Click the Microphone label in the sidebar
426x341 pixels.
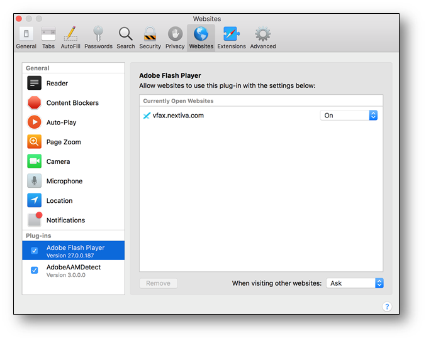coord(64,181)
